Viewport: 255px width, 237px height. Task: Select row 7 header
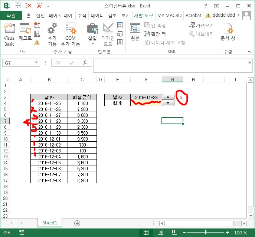[5, 121]
